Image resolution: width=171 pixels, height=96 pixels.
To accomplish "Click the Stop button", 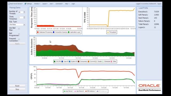I will point(17,89).
